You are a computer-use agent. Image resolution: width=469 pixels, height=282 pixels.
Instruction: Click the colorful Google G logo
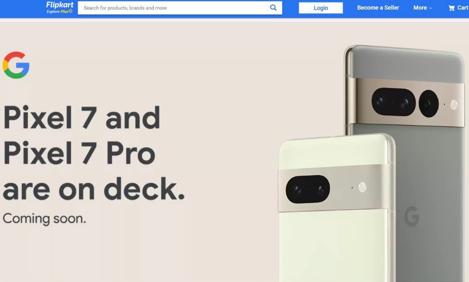tap(16, 65)
